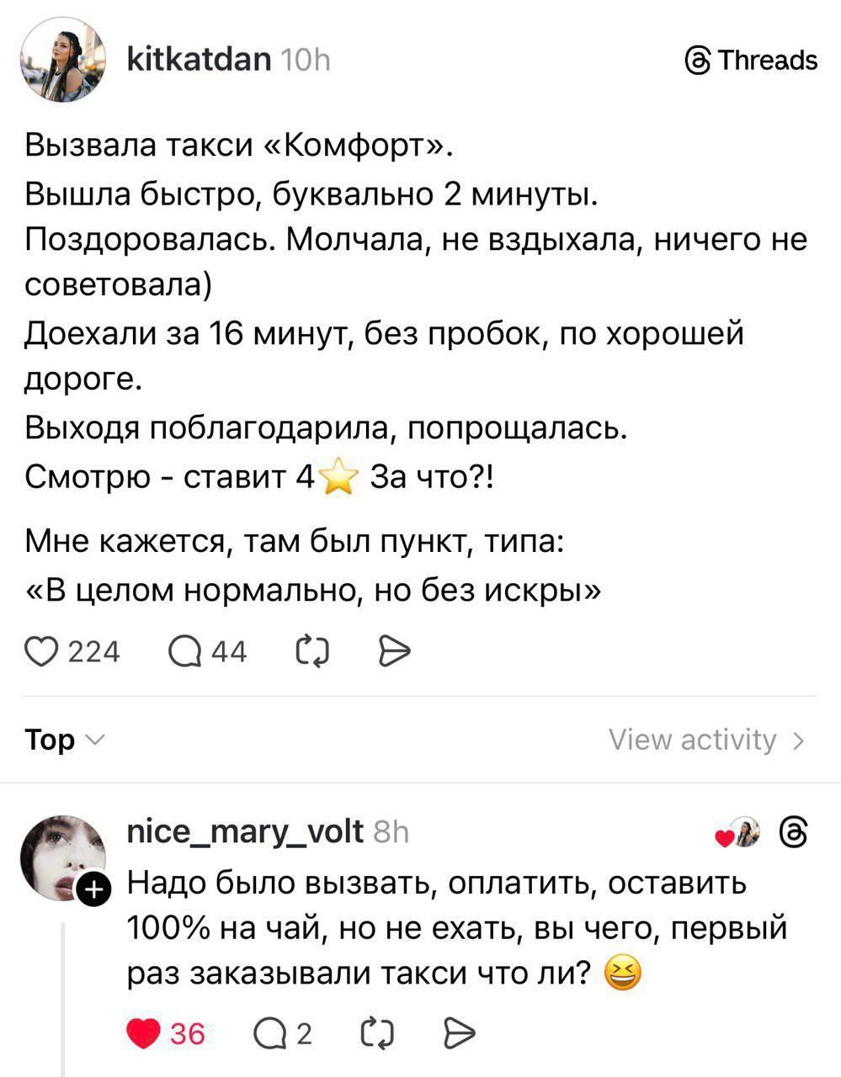The width and height of the screenshot is (841, 1077).
Task: Click the 224 likes count
Action: pyautogui.click(x=93, y=651)
